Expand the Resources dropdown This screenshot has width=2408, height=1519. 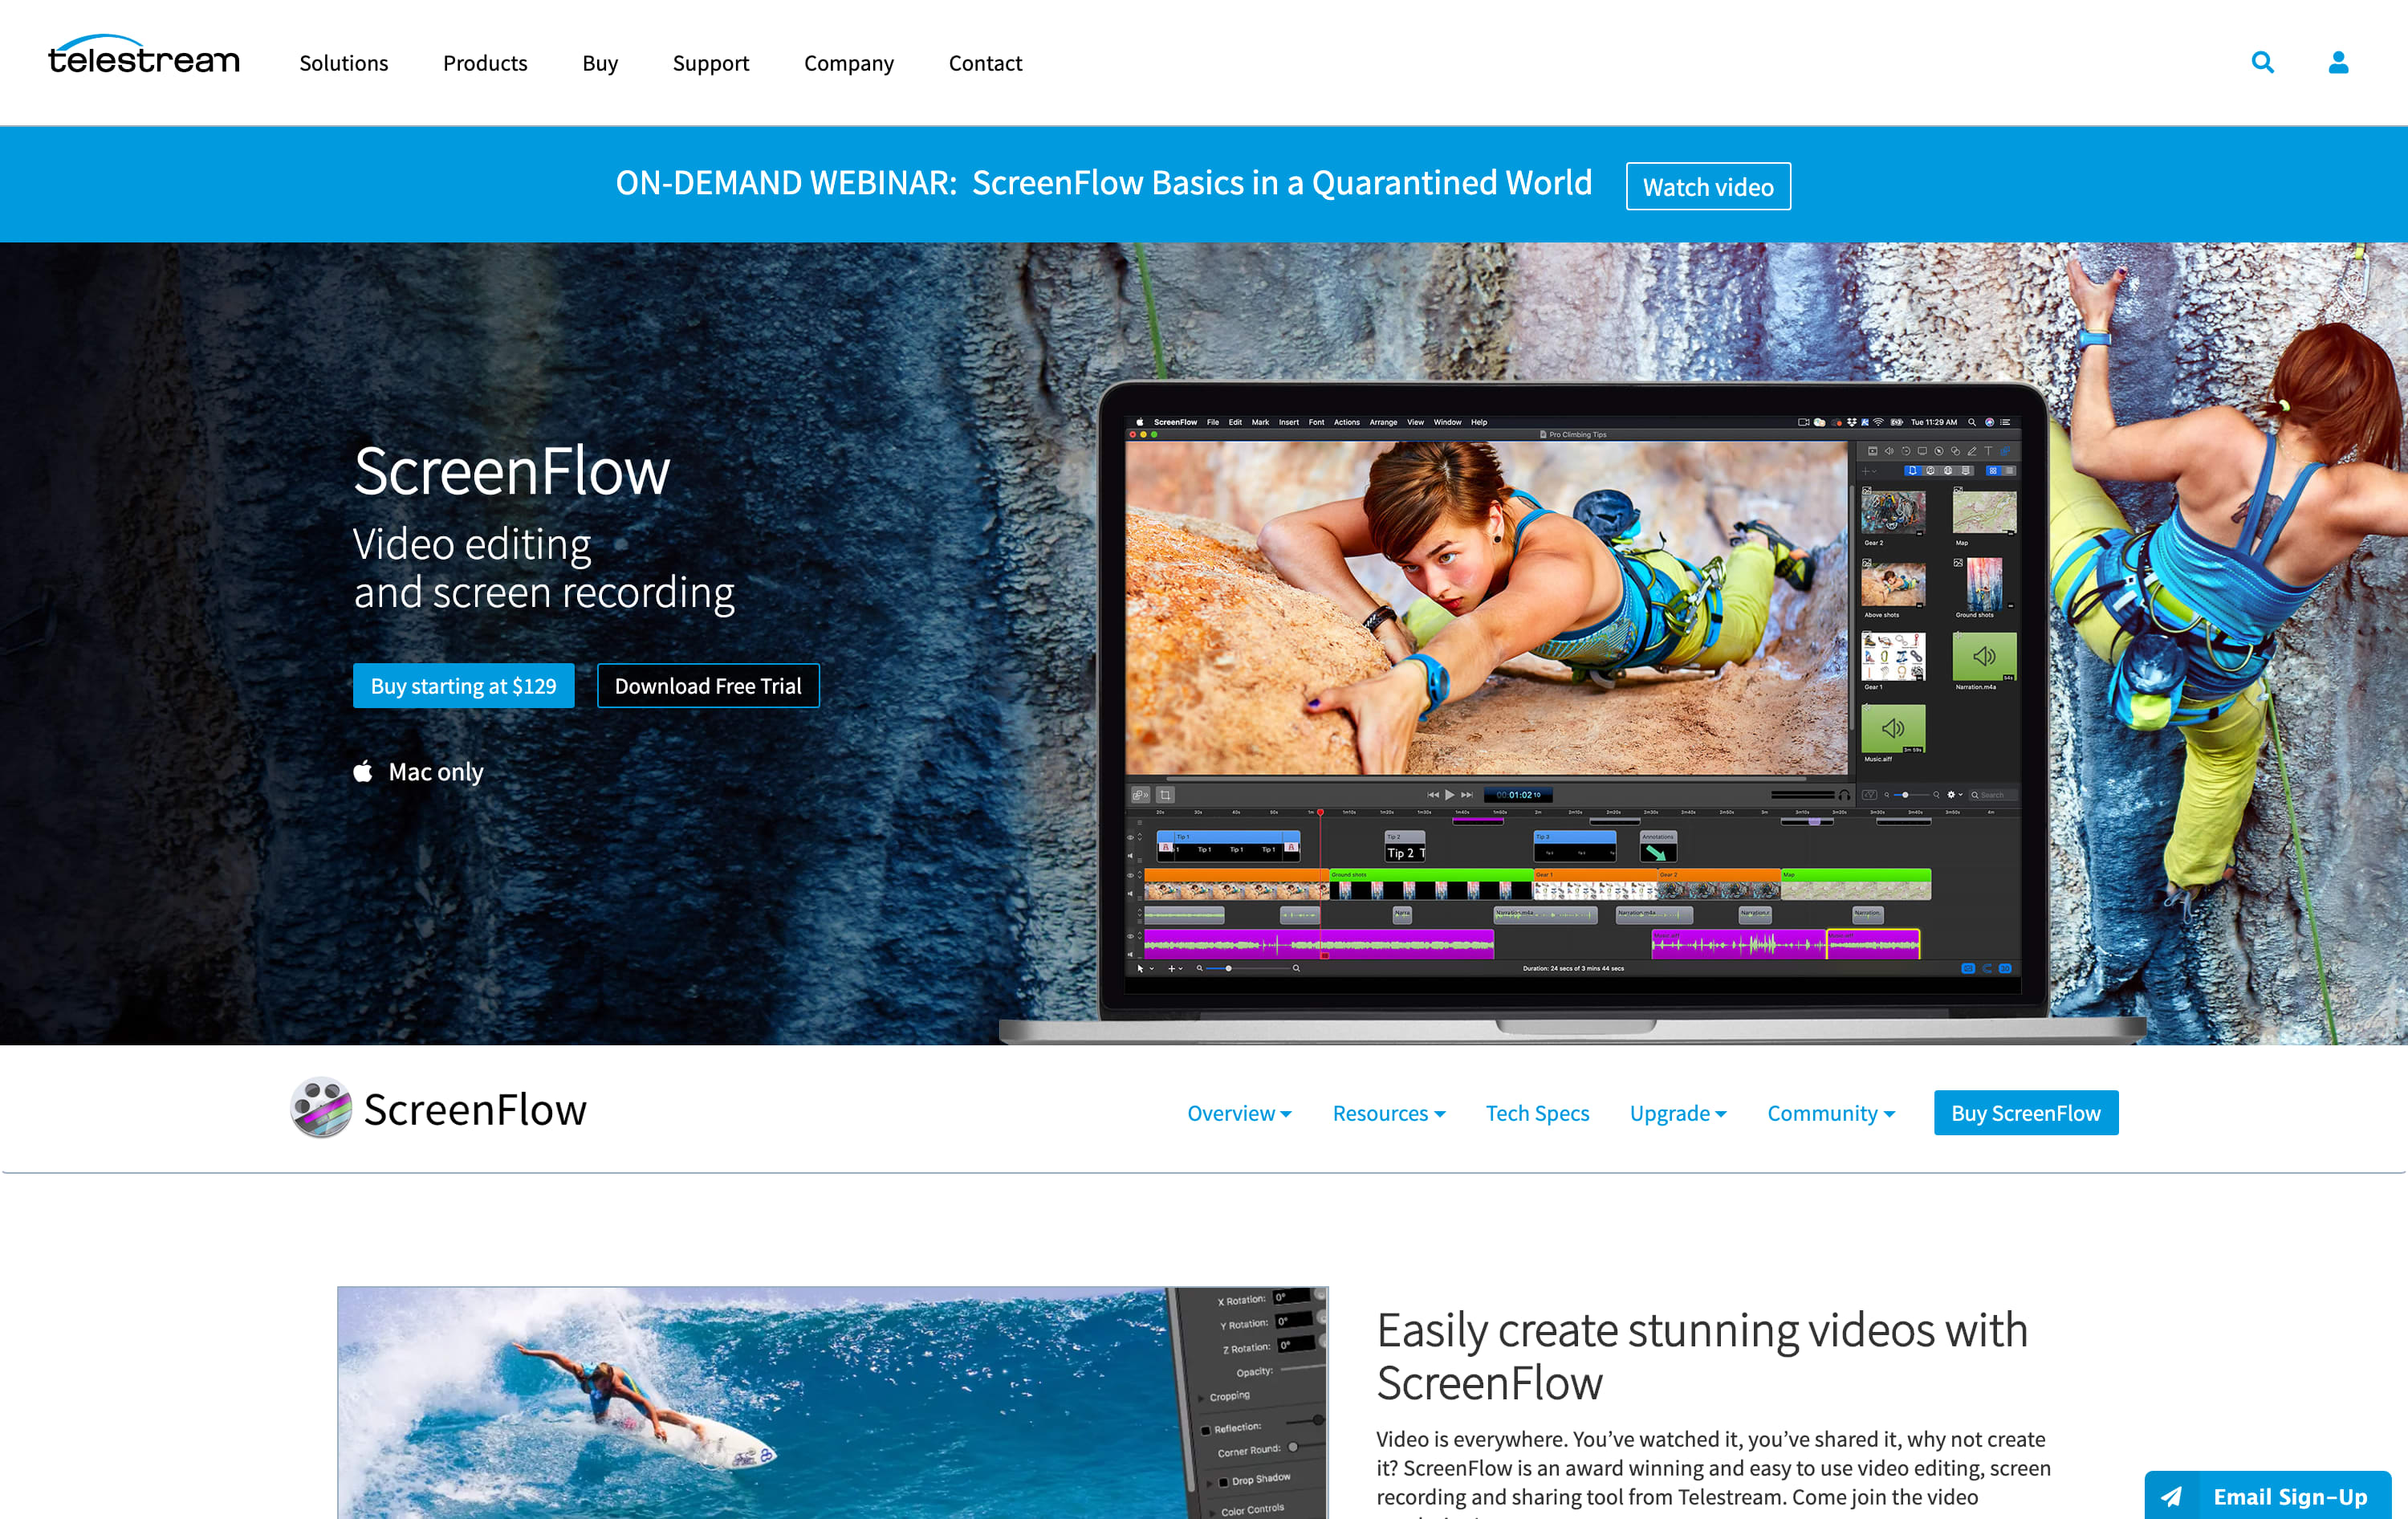pyautogui.click(x=1388, y=1113)
